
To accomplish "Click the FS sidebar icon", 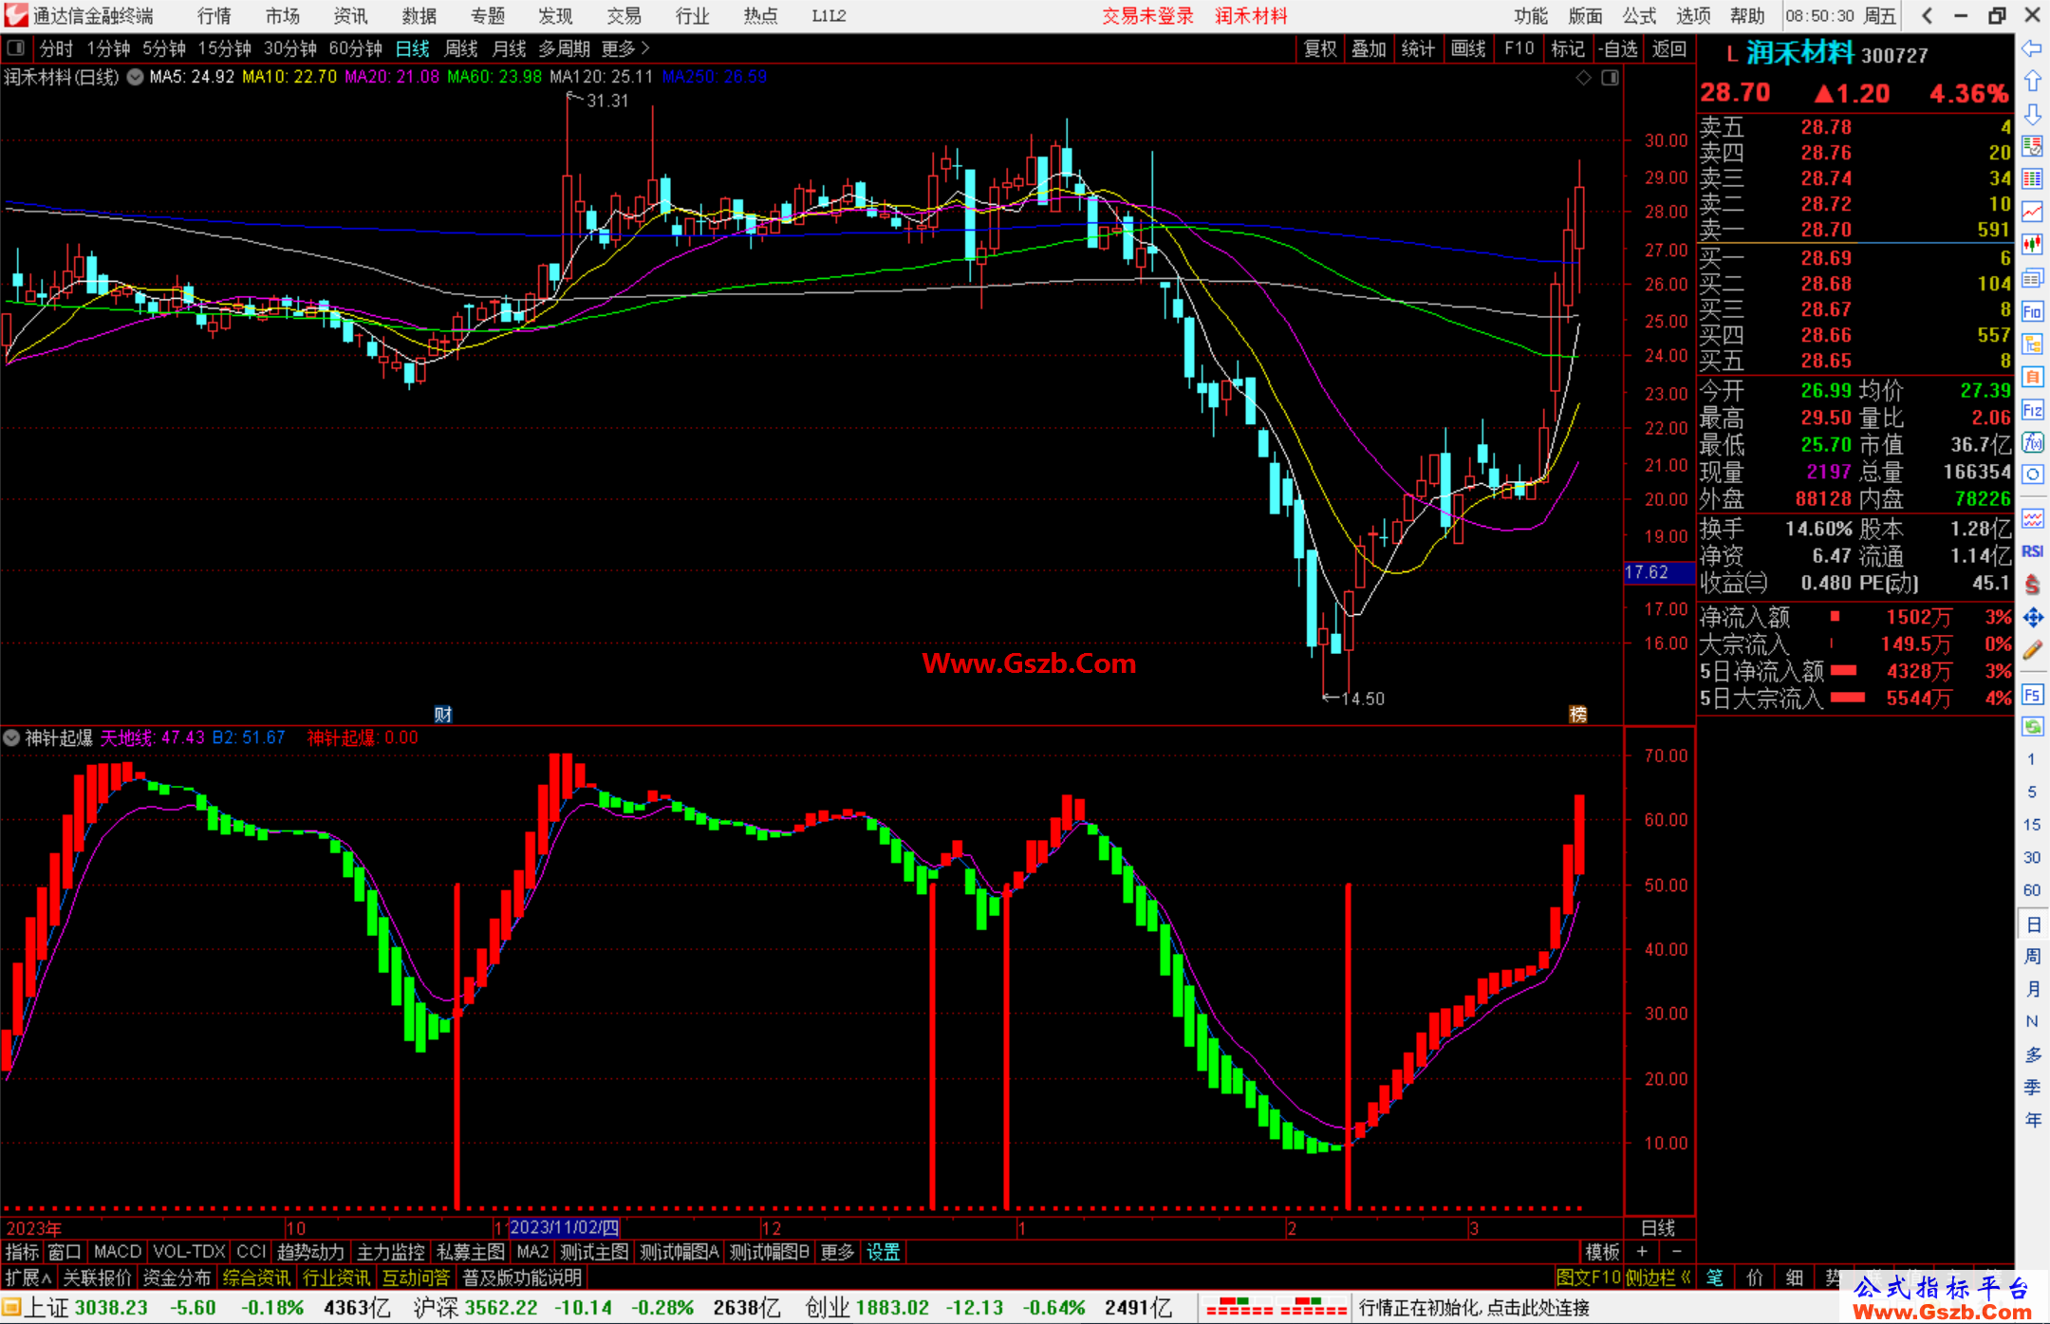I will tap(2032, 695).
